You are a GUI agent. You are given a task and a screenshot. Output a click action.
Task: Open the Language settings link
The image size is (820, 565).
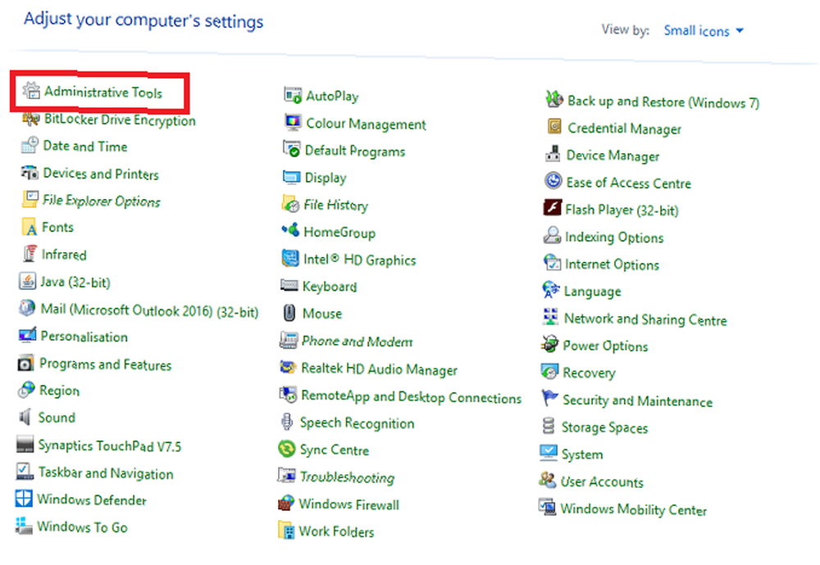pyautogui.click(x=593, y=292)
